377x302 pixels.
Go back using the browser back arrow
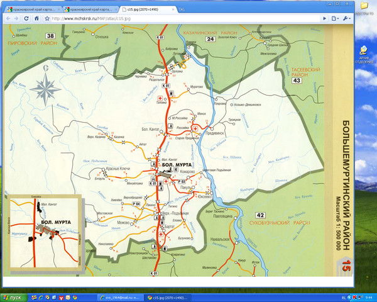coord(7,19)
